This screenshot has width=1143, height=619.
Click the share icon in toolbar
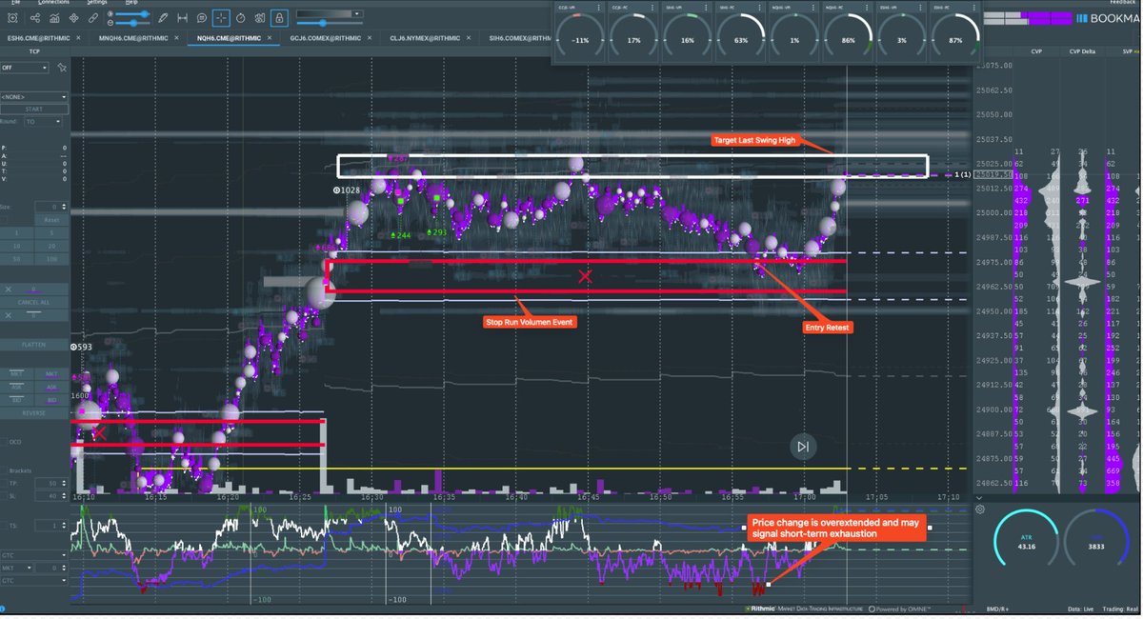click(35, 18)
